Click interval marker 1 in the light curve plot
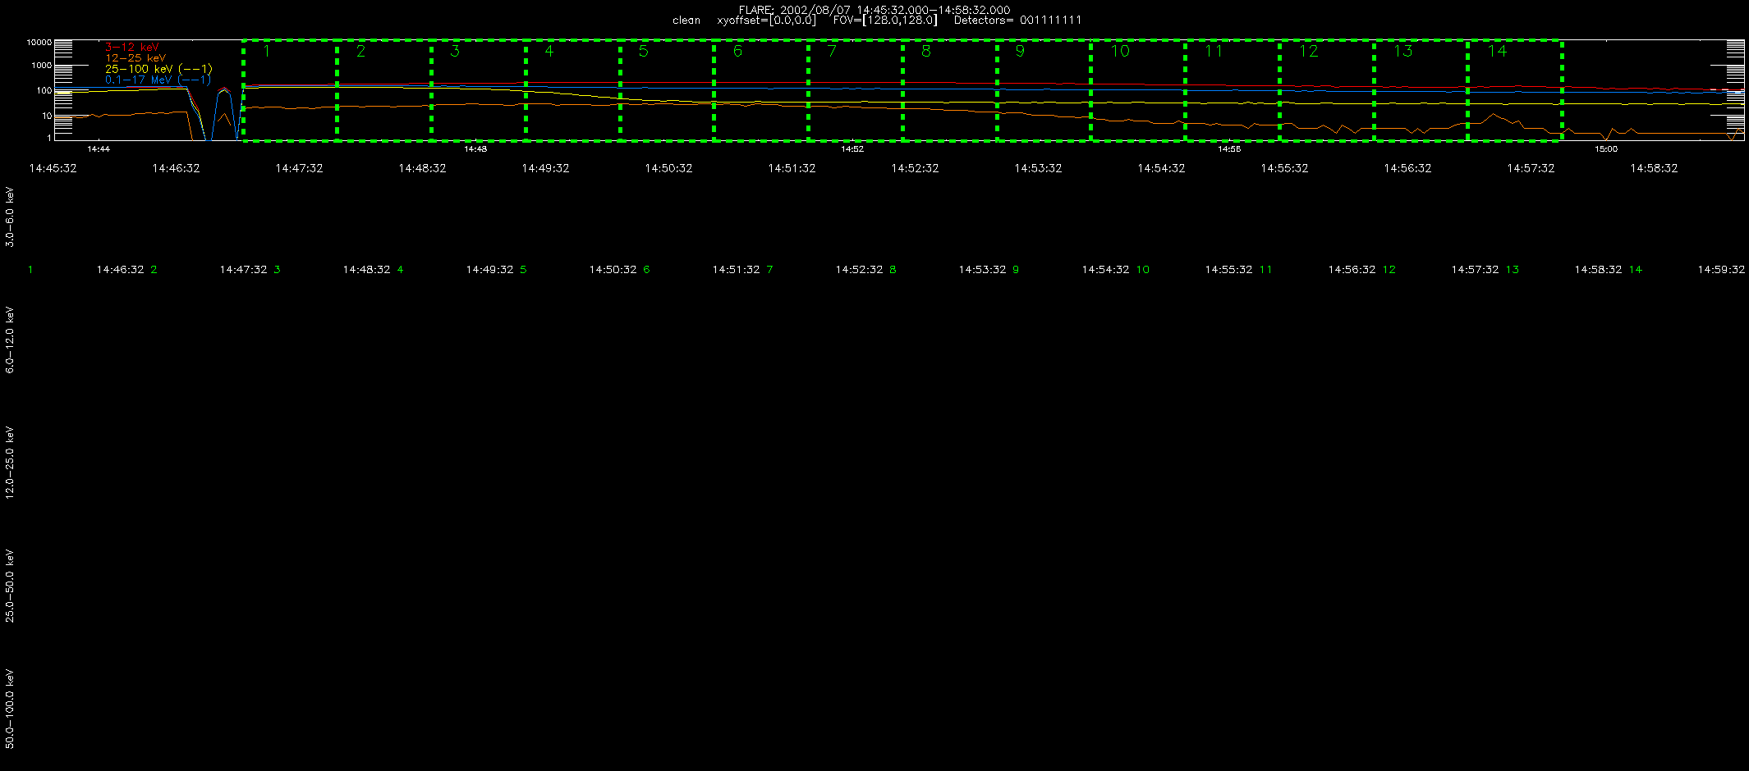This screenshot has height=771, width=1749. [x=267, y=51]
